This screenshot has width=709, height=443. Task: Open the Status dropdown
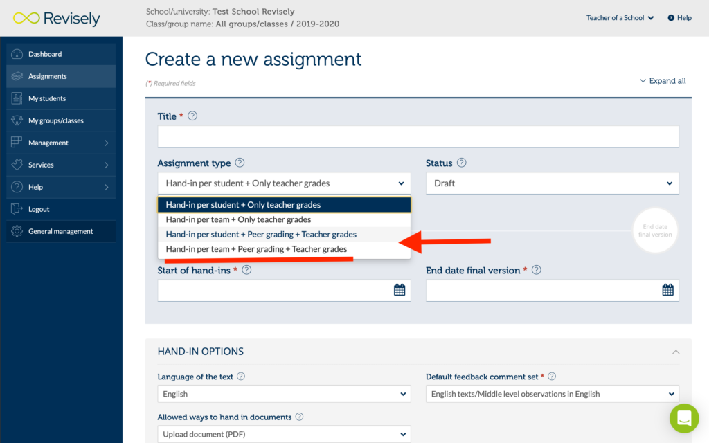(x=552, y=183)
